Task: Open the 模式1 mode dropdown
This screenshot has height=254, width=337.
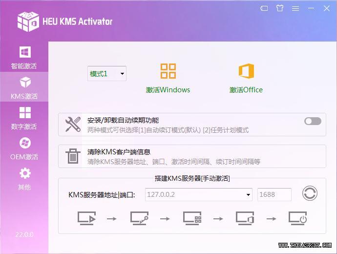Action: 107,74
